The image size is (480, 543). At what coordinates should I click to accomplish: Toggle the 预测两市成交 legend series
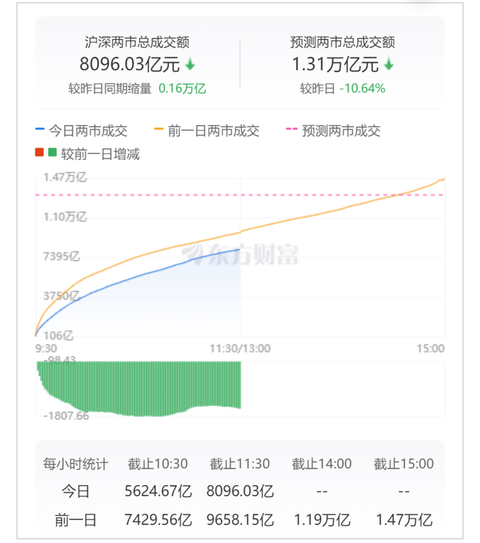(x=333, y=131)
